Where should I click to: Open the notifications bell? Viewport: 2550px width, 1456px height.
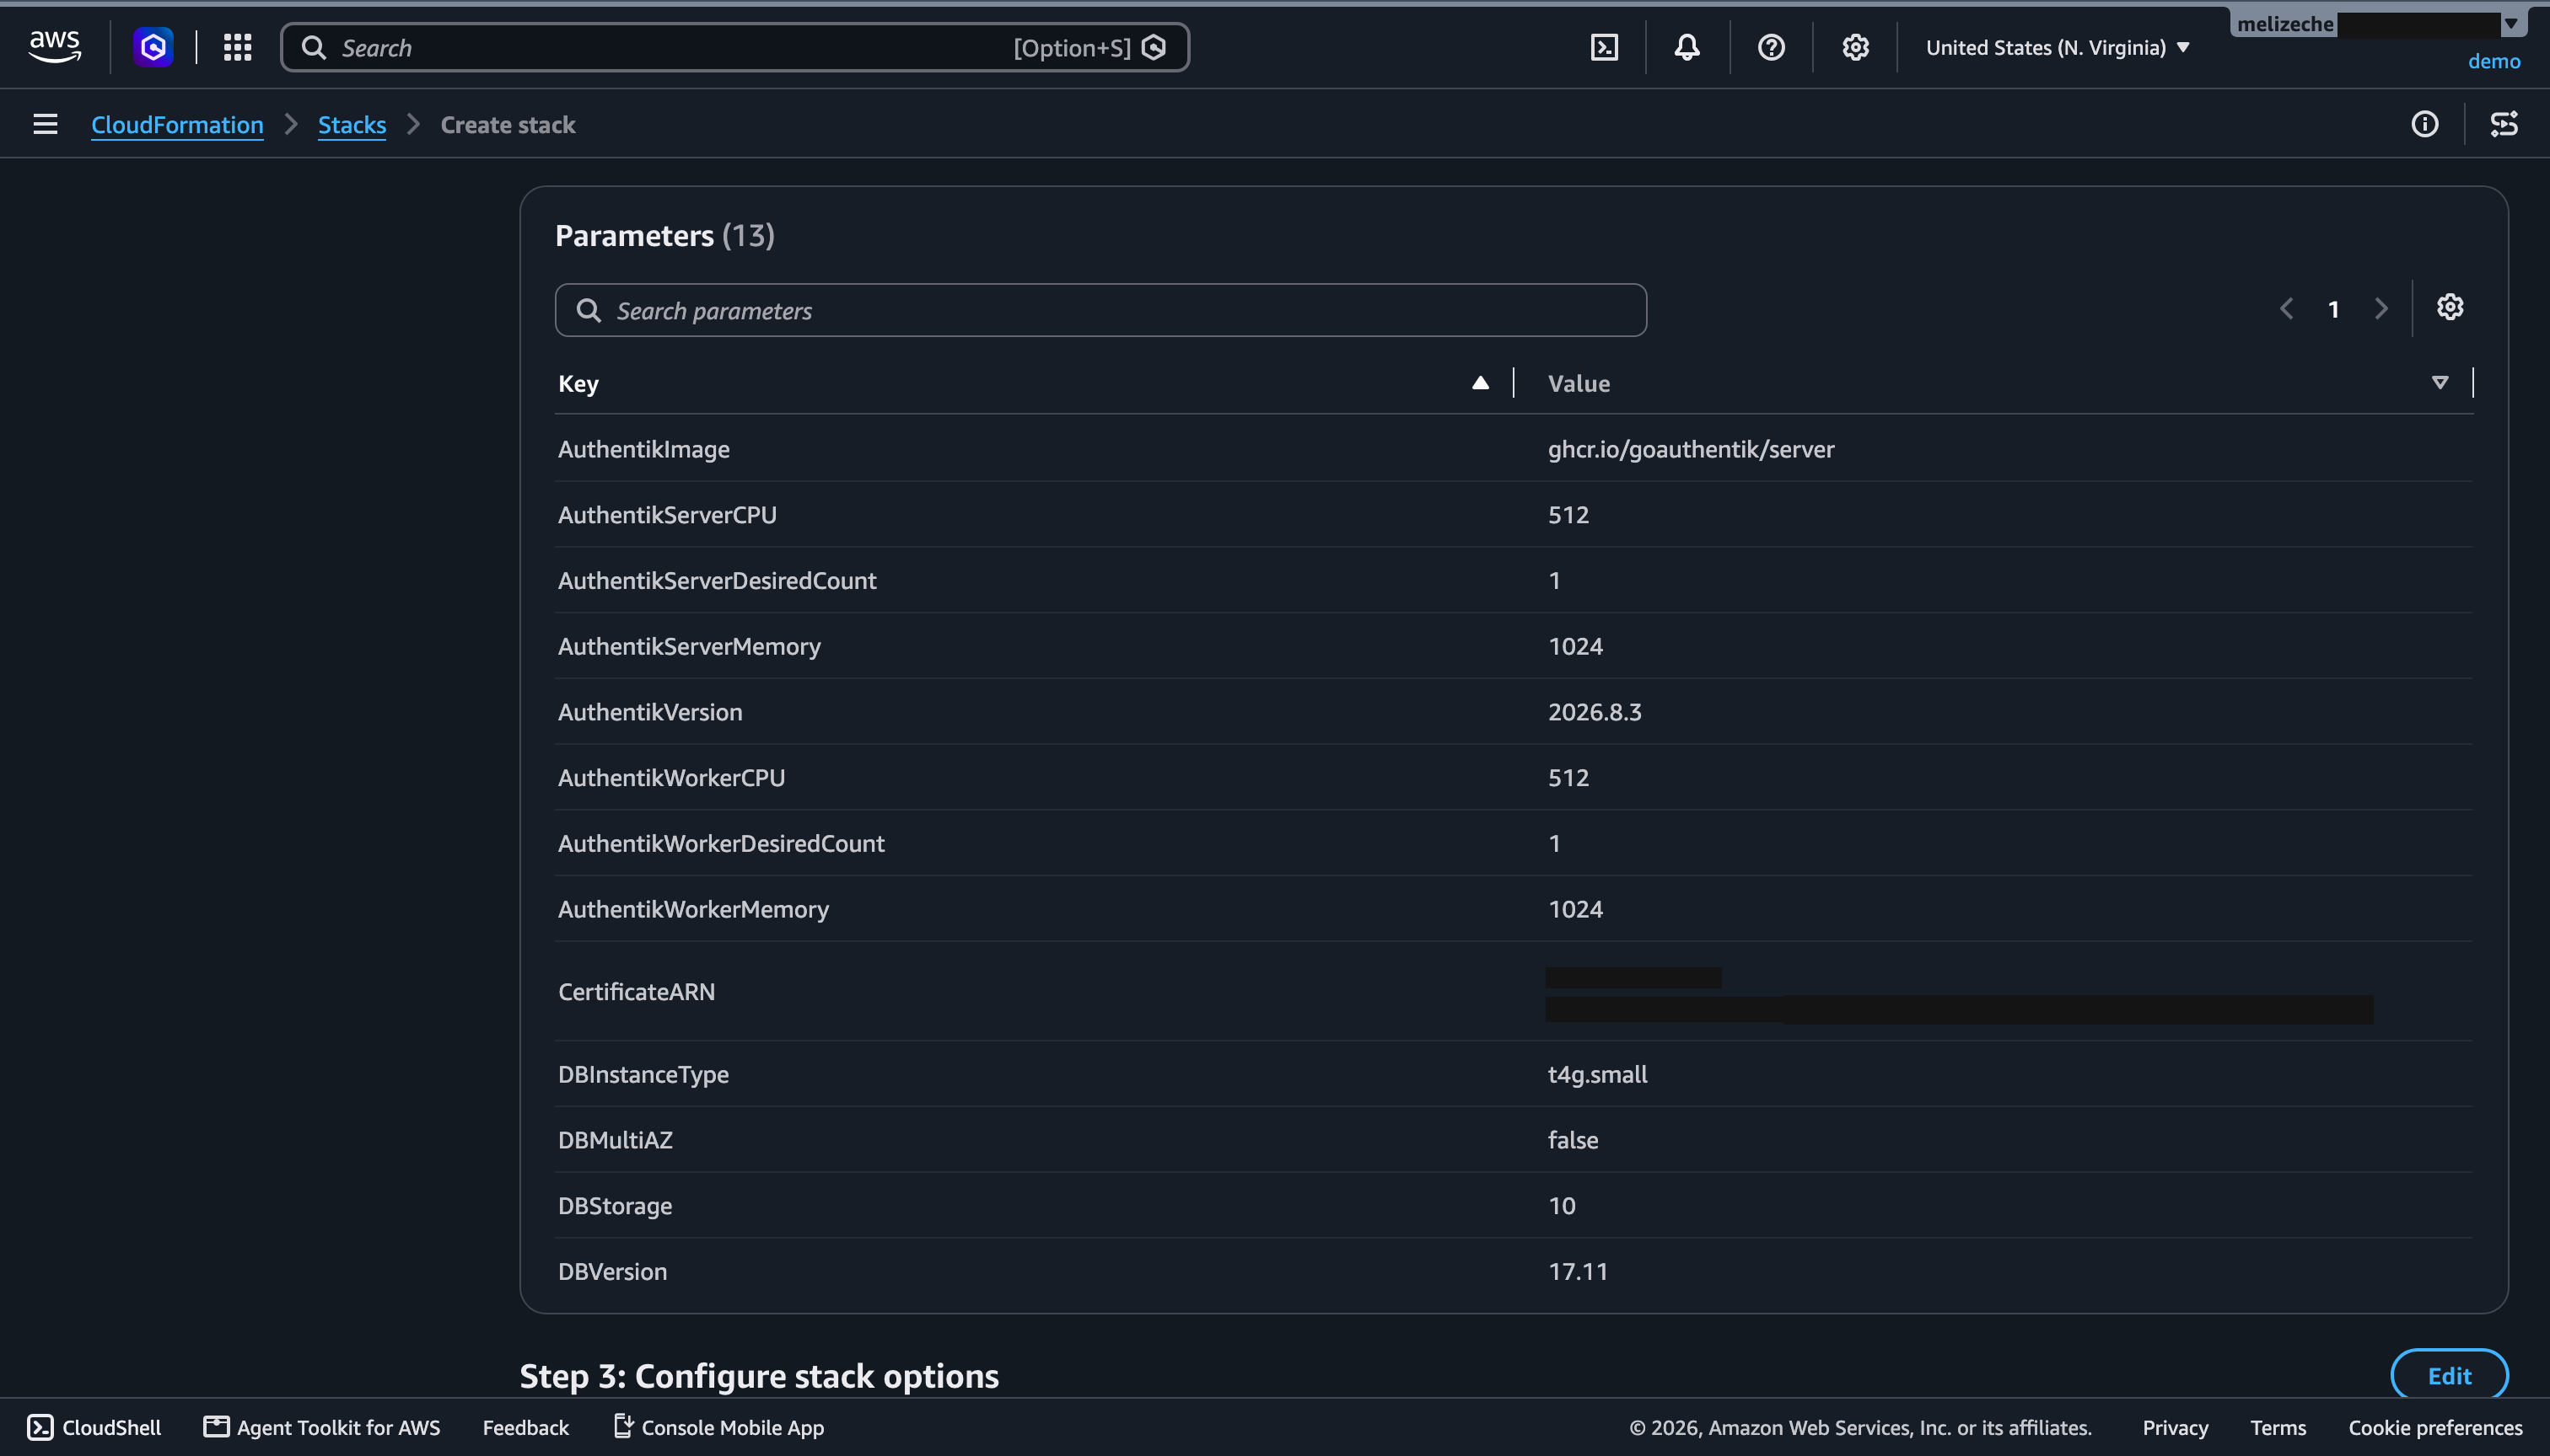coord(1687,47)
